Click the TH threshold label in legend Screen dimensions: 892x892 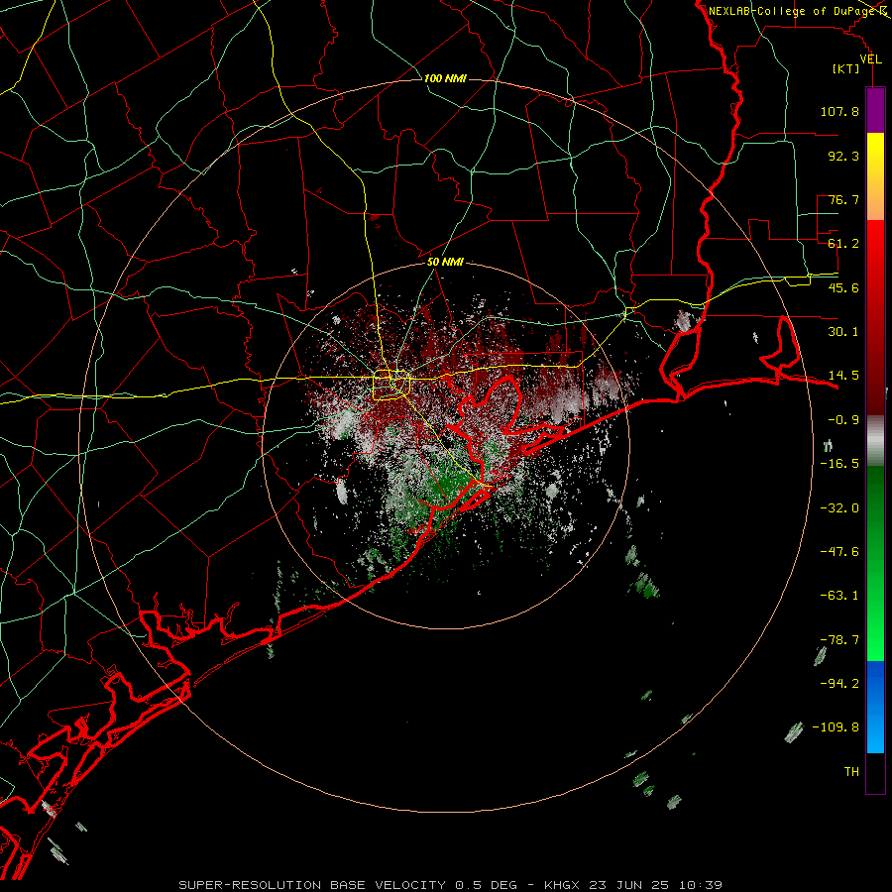coord(851,772)
